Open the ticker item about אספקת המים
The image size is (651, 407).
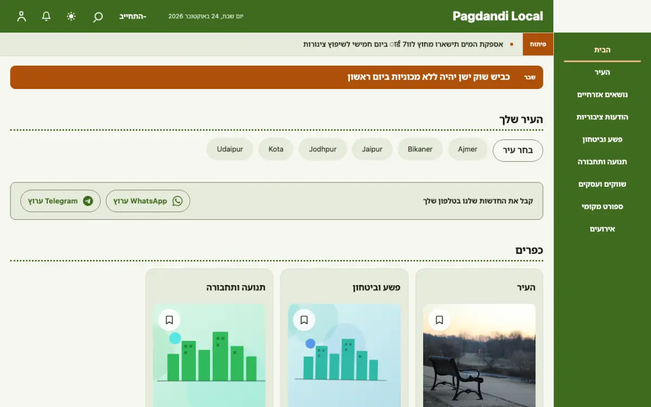(403, 44)
